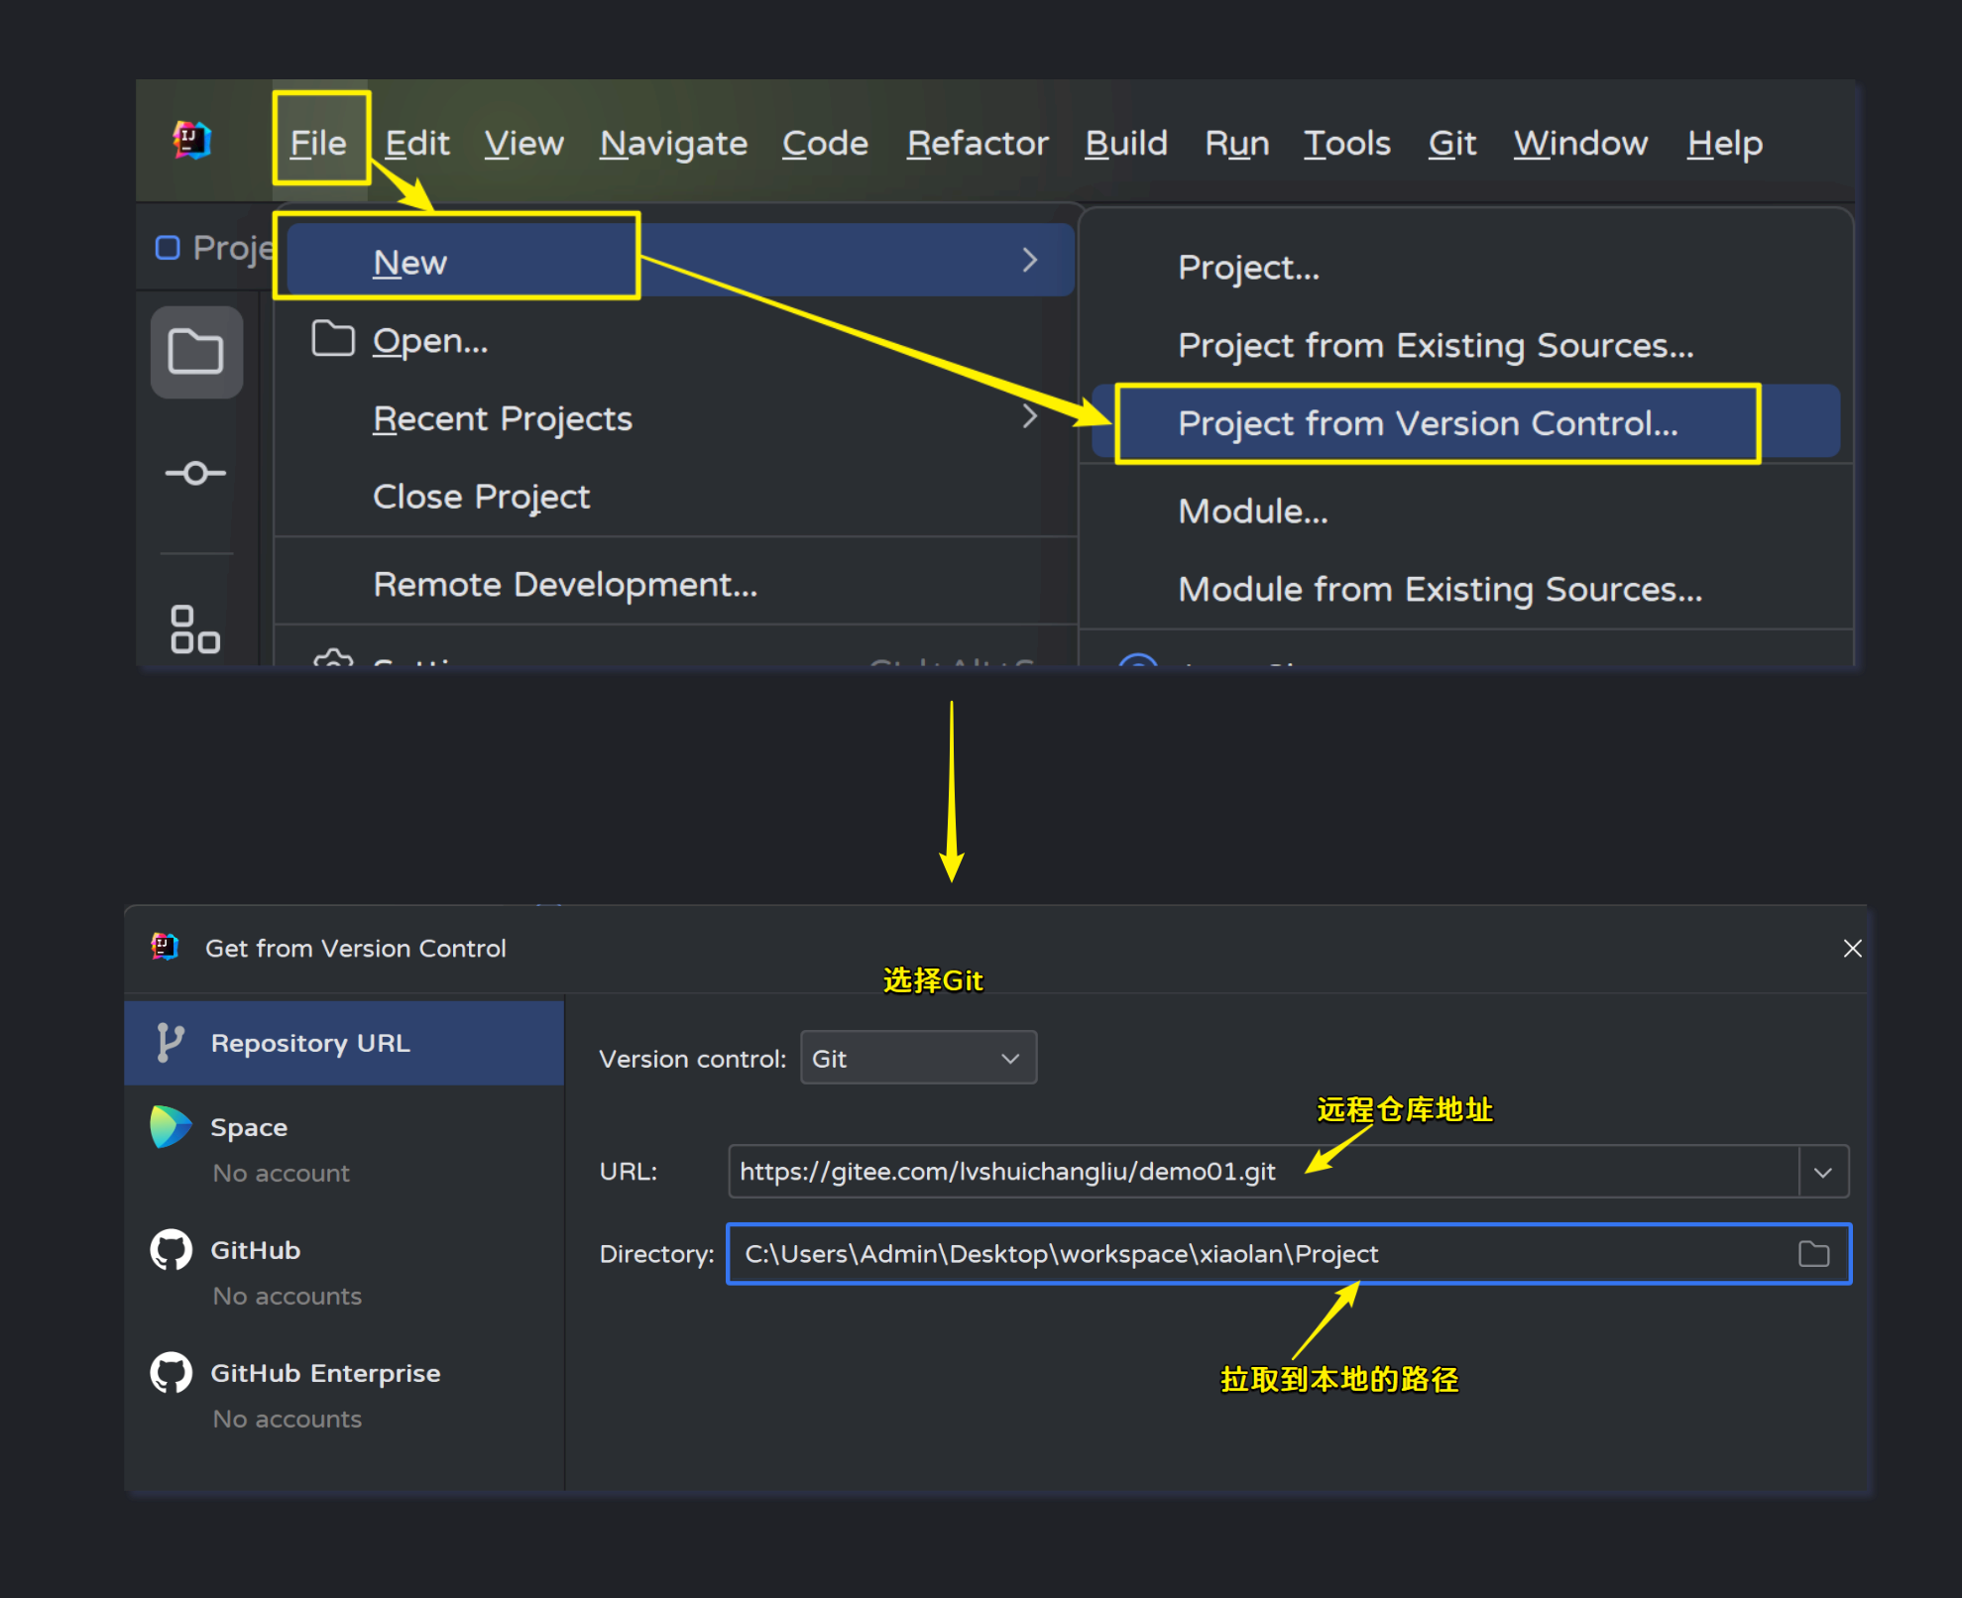Select the Repository URL branch icon entry
Screen dimensions: 1962x1598
(170, 1043)
